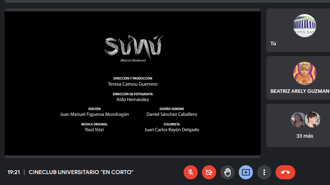Image resolution: width=330 pixels, height=185 pixels.
Task: Open more options menu
Action: [264, 172]
